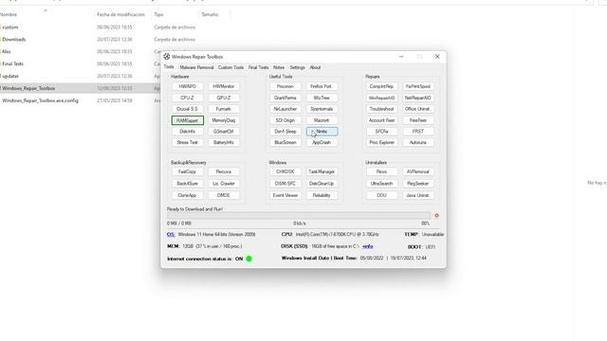Screen dimensions: 607x341
Task: Click the DMDE button
Action: tap(224, 195)
